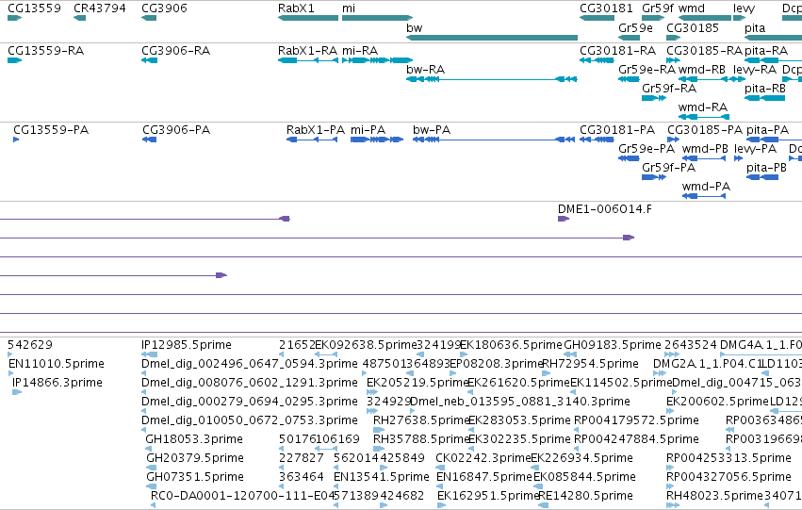Select the CG30185 gene label
802x510 pixels.
click(693, 28)
